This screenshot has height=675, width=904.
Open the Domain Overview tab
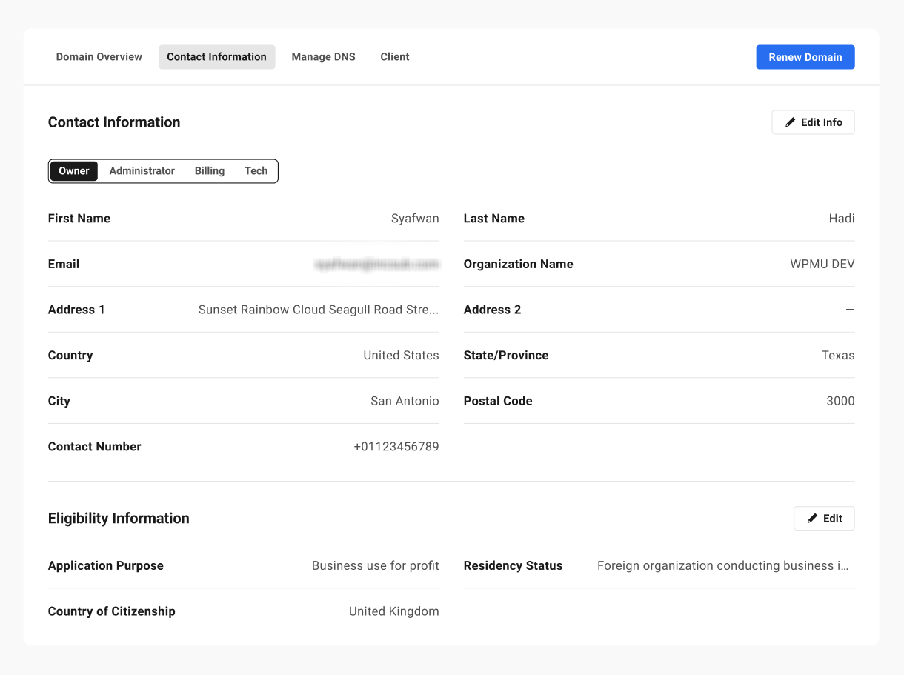click(99, 57)
